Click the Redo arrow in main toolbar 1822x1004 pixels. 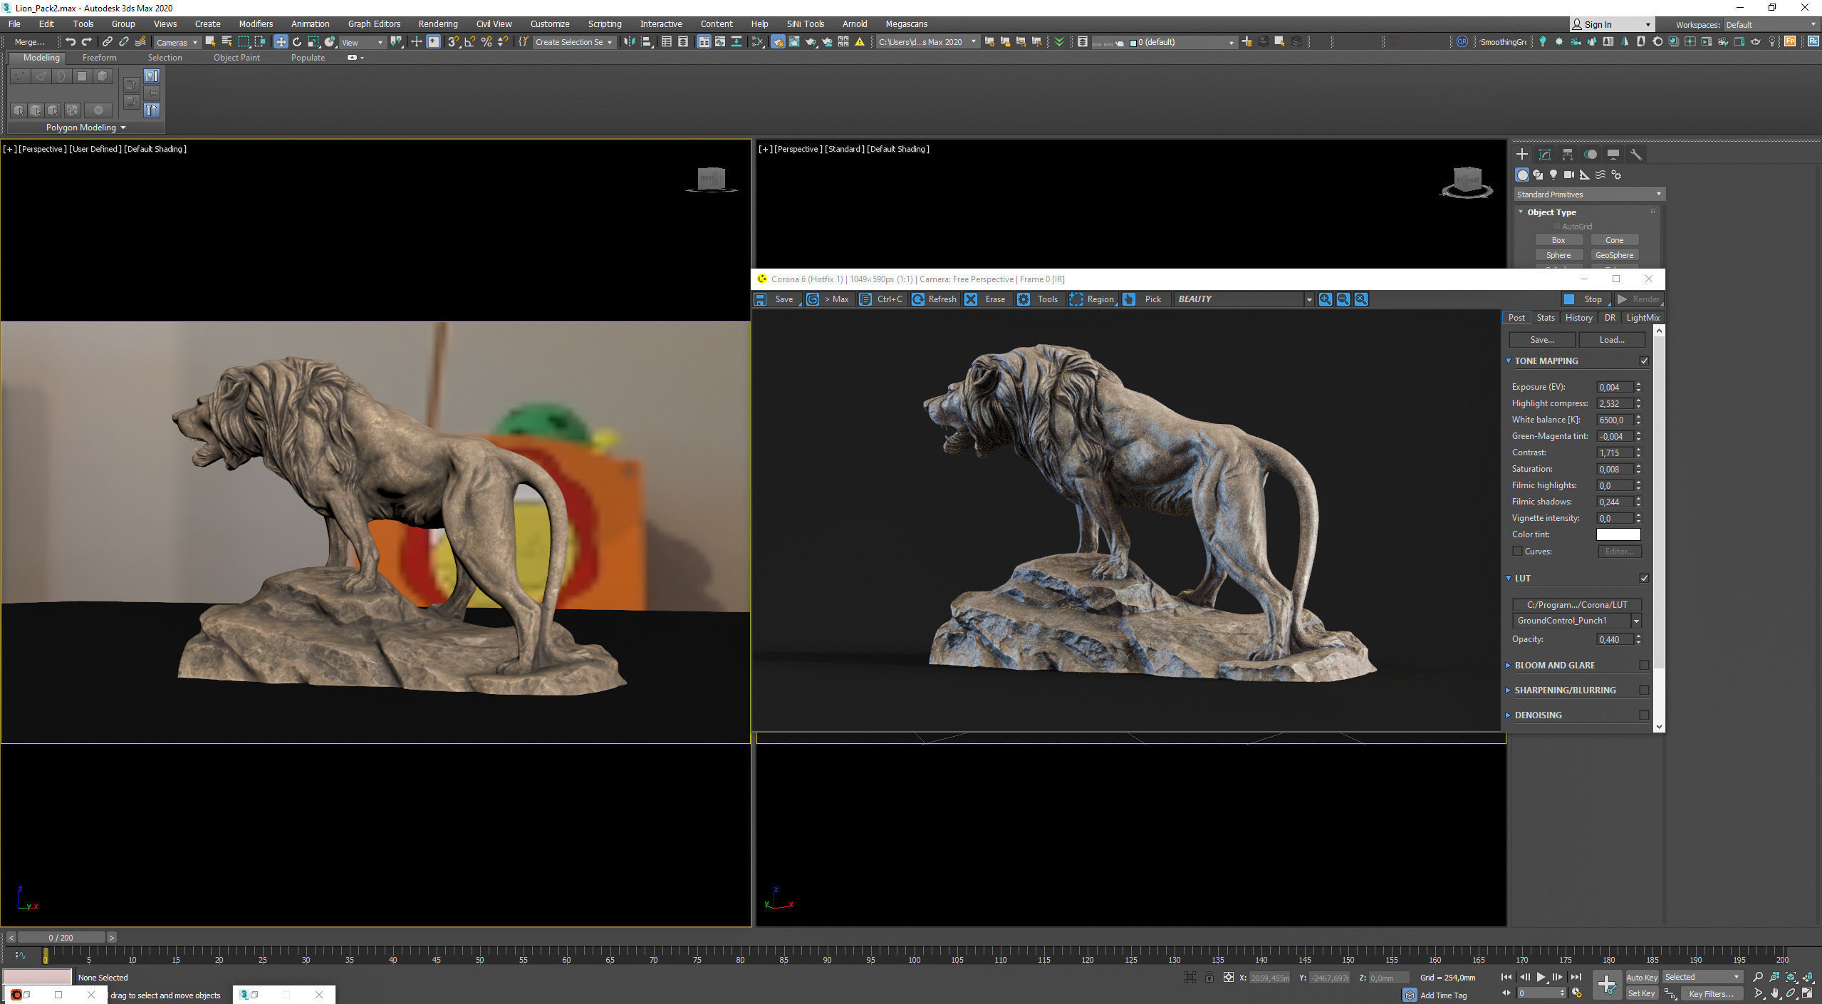[87, 42]
